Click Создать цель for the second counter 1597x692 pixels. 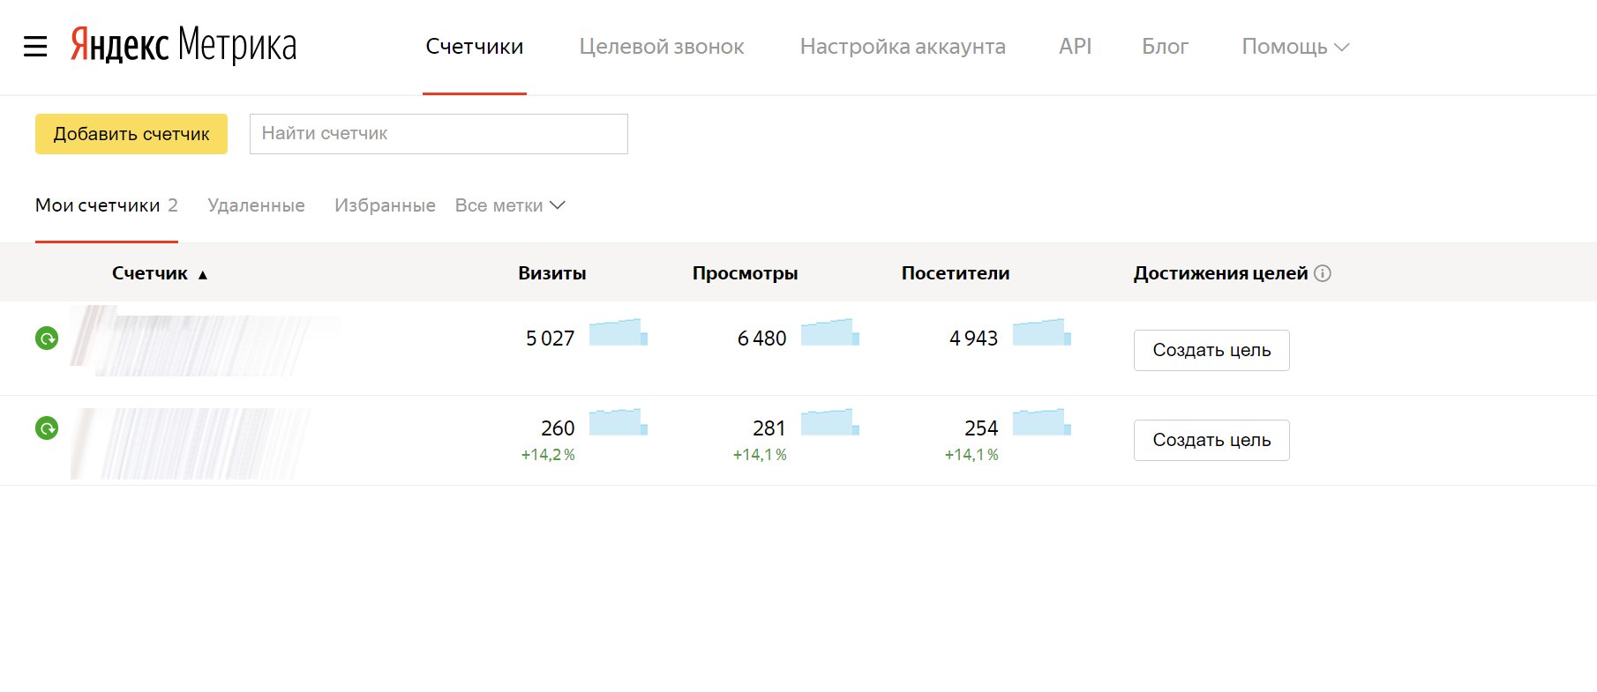tap(1211, 440)
